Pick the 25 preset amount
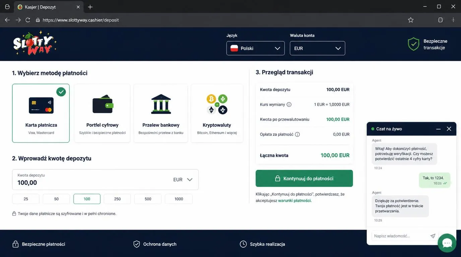 [26, 199]
